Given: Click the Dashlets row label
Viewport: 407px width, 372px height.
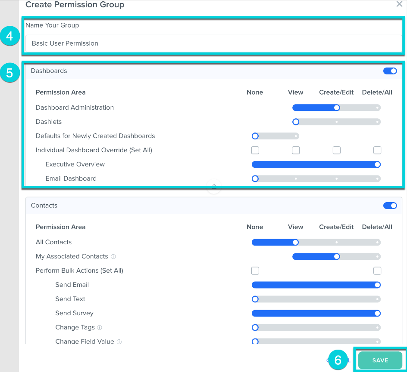Looking at the screenshot, I should 49,122.
